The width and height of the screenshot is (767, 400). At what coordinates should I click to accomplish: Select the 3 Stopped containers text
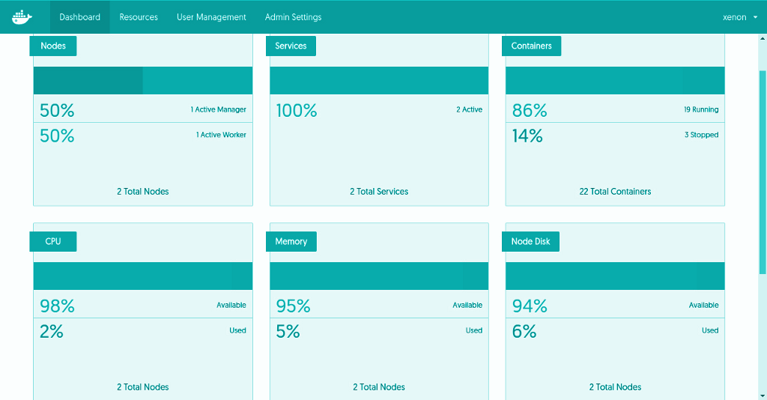point(701,135)
